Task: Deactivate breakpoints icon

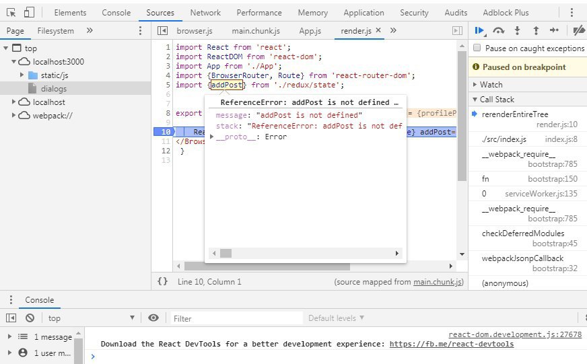Action: tap(578, 30)
